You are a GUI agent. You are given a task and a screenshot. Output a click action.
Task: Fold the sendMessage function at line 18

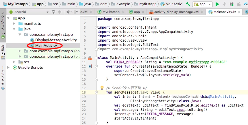coord(96,92)
